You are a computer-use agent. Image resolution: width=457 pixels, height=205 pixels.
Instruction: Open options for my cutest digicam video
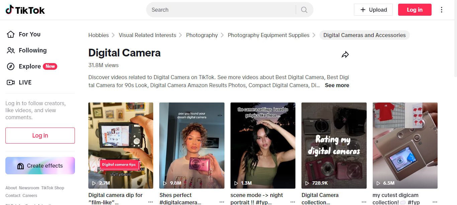point(435,202)
